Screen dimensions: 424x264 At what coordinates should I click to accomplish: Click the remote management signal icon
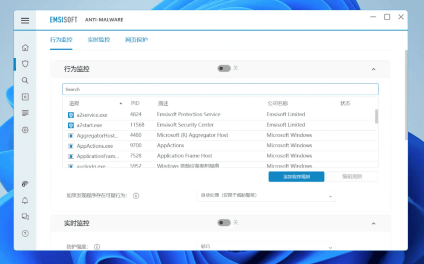coord(25,184)
